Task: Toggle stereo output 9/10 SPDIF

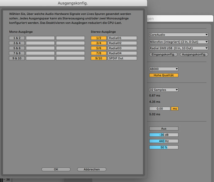Action: [x=98, y=58]
